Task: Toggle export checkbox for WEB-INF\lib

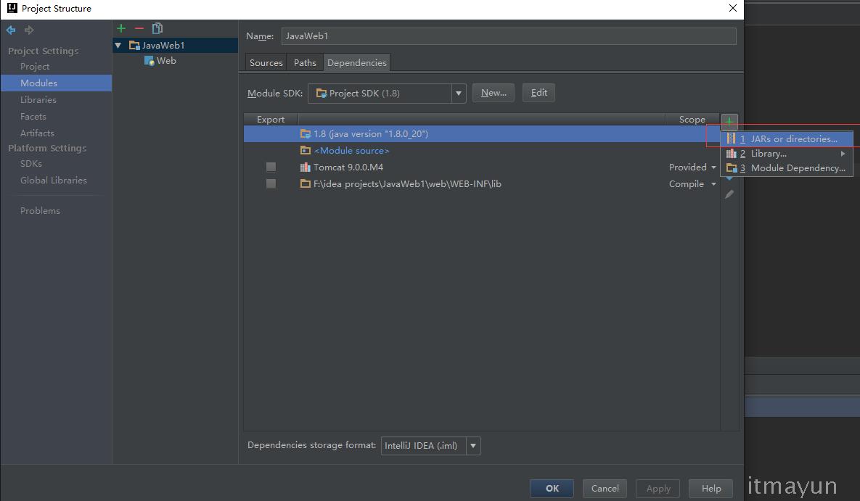Action: (x=271, y=183)
